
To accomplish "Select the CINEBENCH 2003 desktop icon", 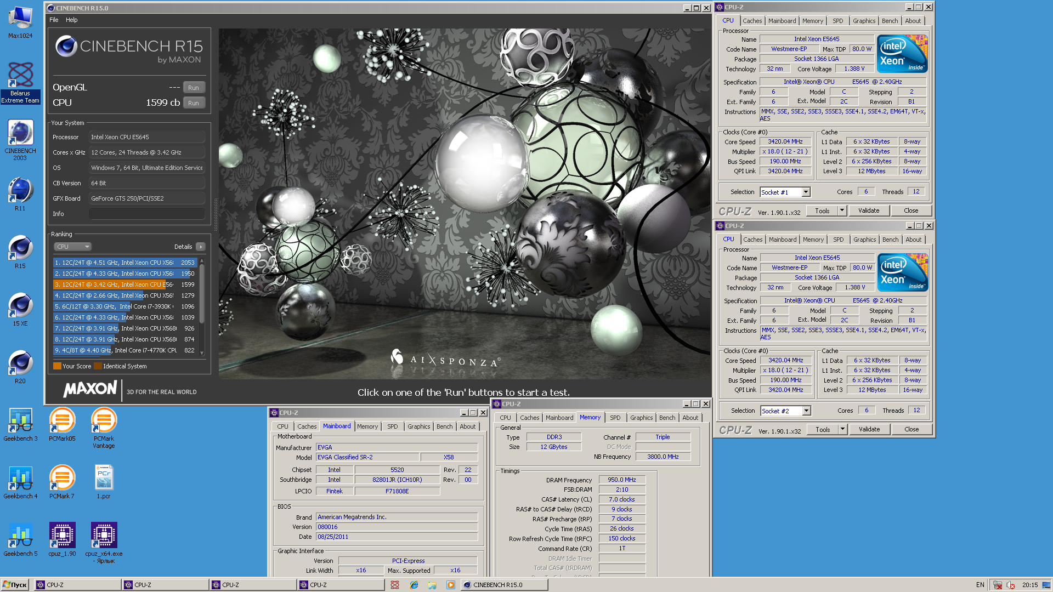I will pyautogui.click(x=20, y=140).
